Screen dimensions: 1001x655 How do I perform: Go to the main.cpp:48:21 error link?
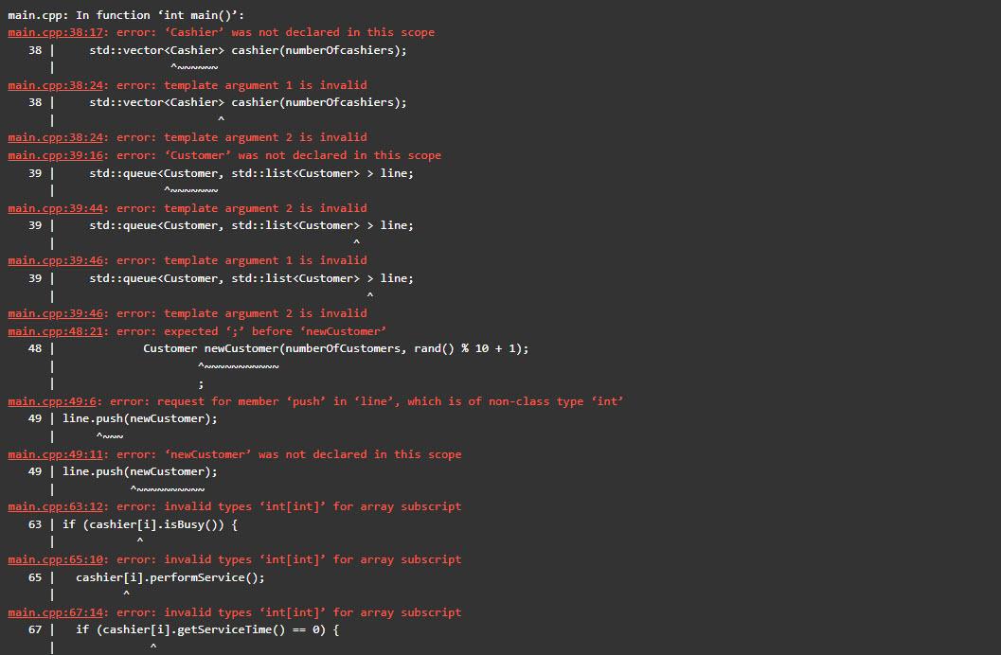[55, 331]
